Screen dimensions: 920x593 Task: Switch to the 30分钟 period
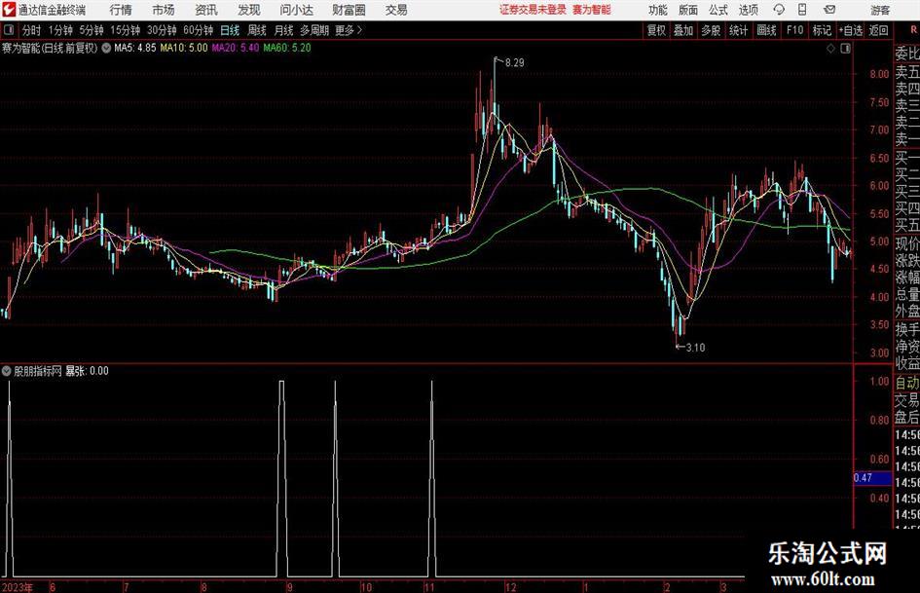[x=162, y=30]
